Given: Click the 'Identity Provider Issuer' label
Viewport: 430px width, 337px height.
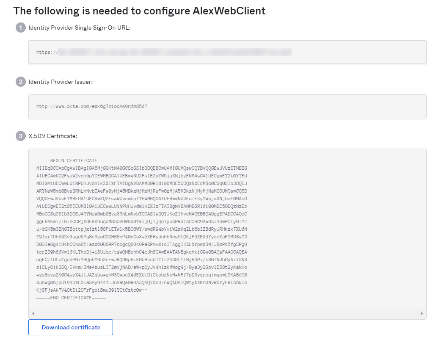Looking at the screenshot, I should point(61,82).
